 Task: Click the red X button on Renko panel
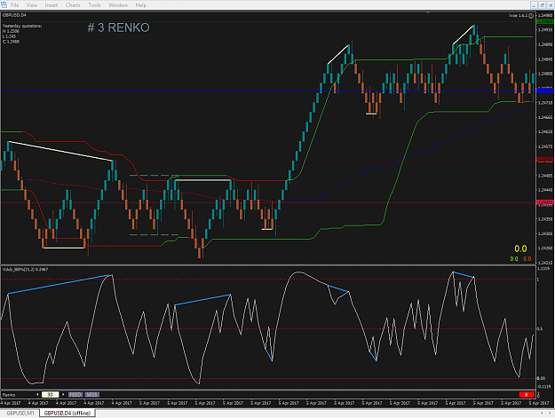(x=527, y=395)
